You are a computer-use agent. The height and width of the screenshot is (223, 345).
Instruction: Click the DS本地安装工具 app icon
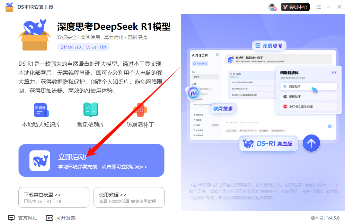pos(9,7)
